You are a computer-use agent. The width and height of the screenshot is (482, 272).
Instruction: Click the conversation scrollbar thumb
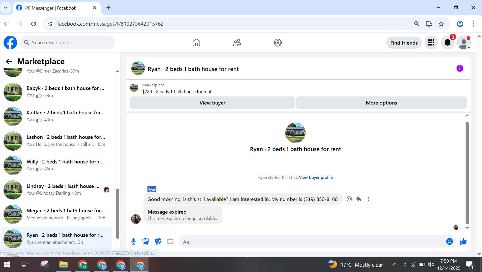[x=467, y=173]
